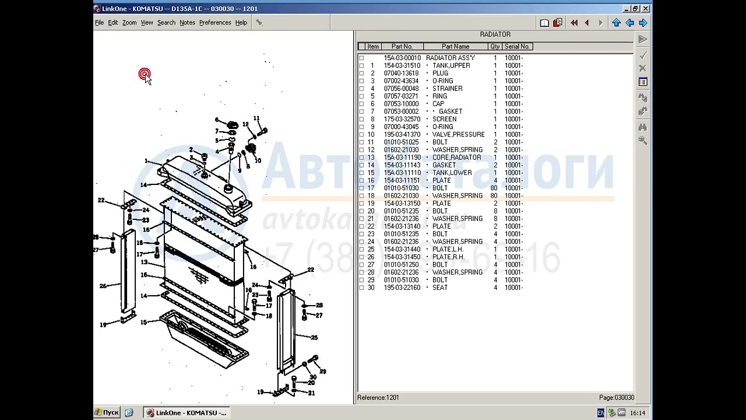
Task: Open the File menu
Action: point(99,23)
